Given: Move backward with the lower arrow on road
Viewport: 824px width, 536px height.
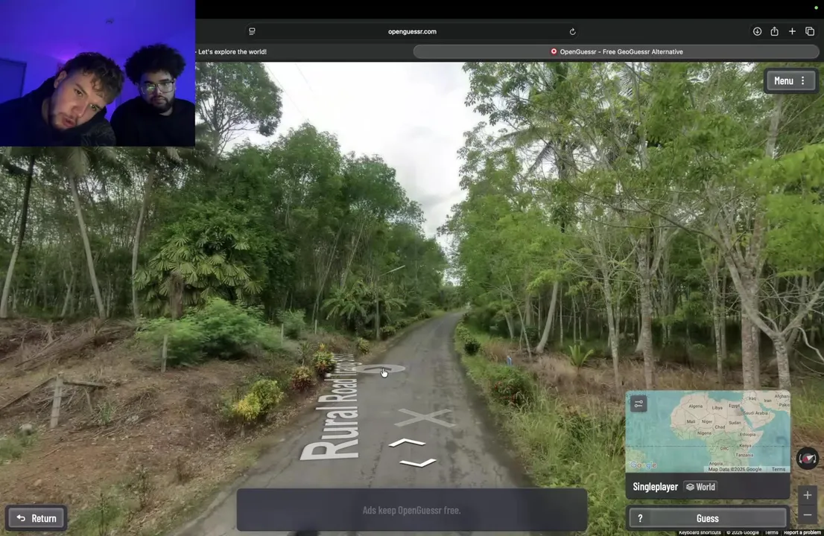Looking at the screenshot, I should (x=418, y=463).
